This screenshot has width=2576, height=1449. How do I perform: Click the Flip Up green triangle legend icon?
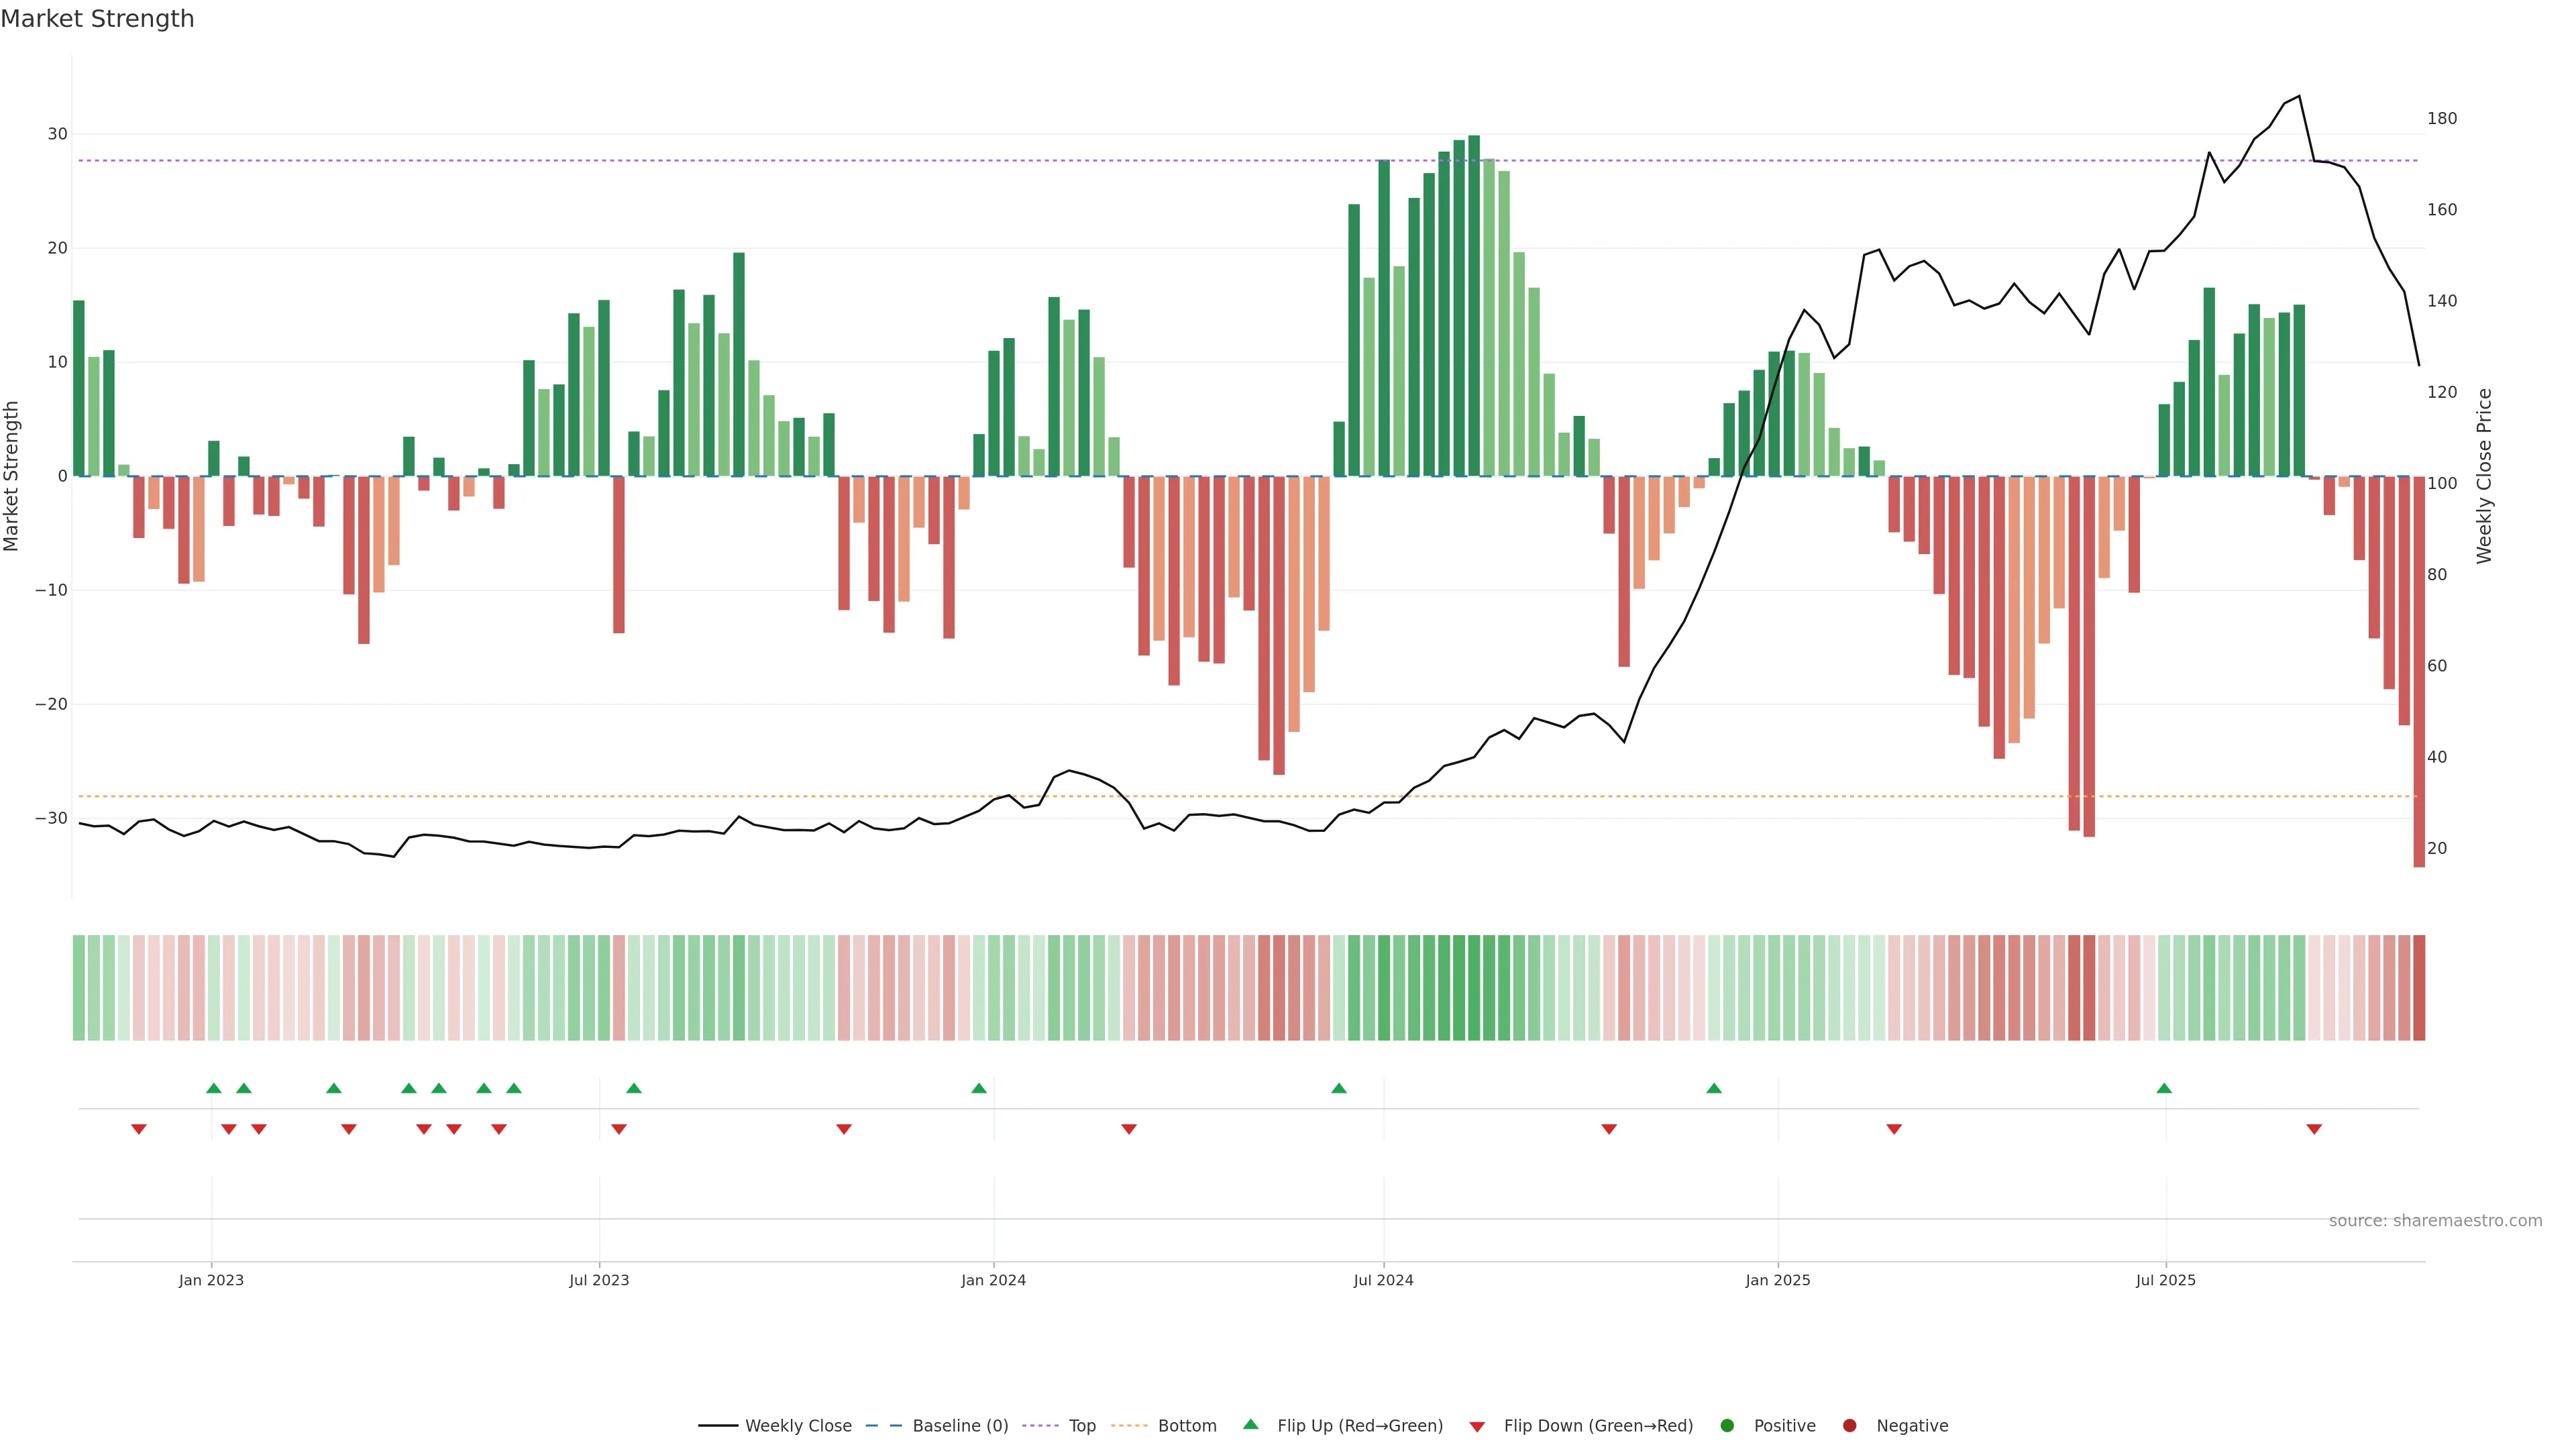(1250, 1424)
